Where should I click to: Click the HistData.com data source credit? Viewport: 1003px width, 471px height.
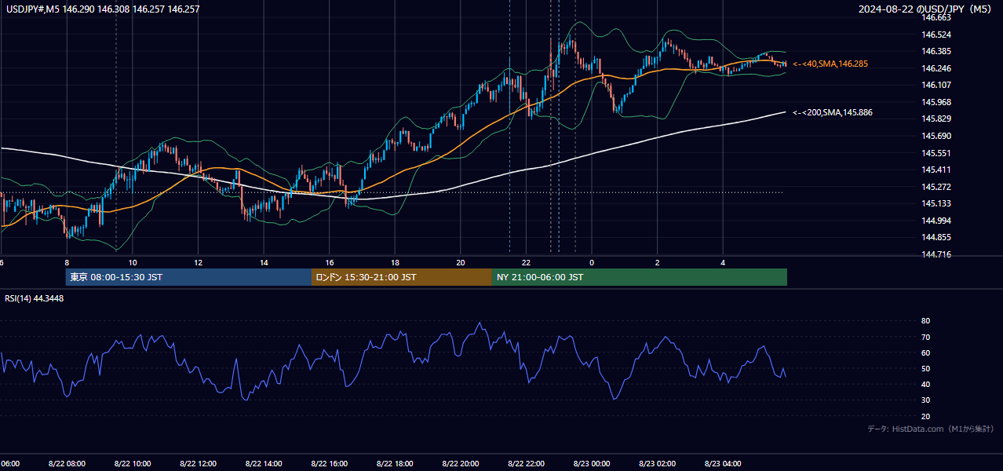(x=930, y=429)
